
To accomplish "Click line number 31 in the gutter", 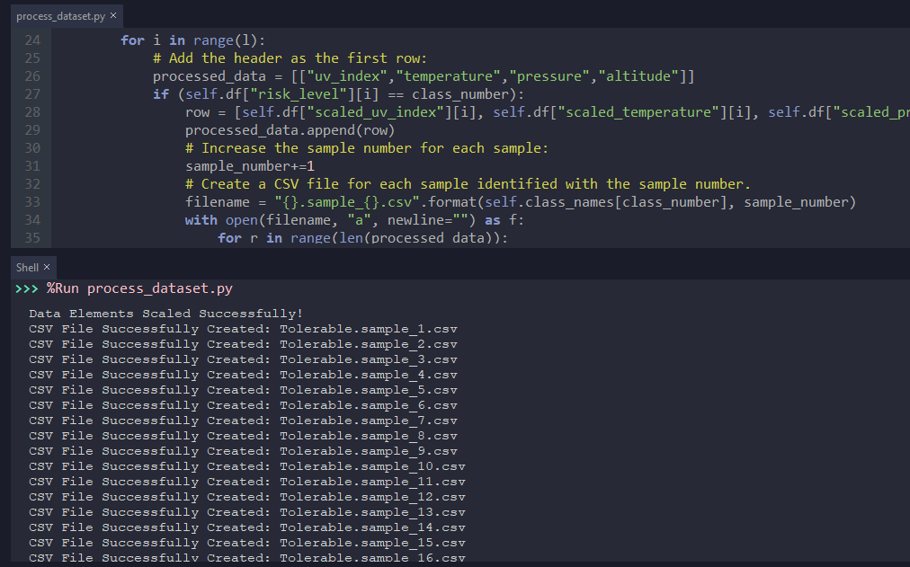I will [x=32, y=165].
